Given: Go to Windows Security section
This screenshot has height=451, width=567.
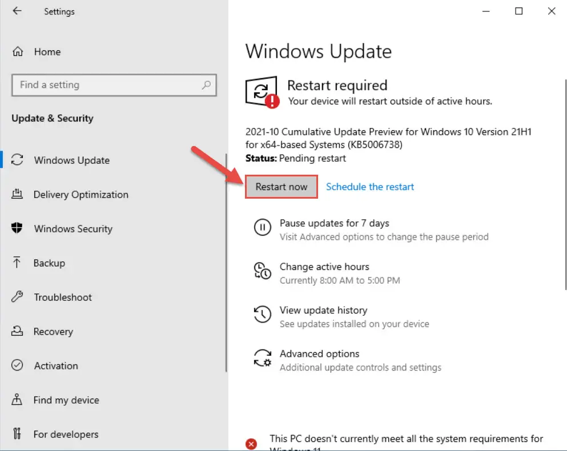Looking at the screenshot, I should (x=74, y=228).
